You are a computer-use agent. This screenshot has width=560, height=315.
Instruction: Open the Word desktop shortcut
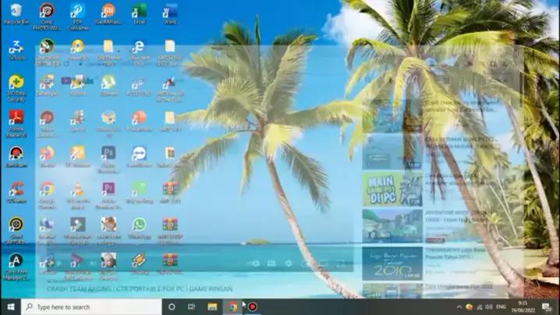170,11
